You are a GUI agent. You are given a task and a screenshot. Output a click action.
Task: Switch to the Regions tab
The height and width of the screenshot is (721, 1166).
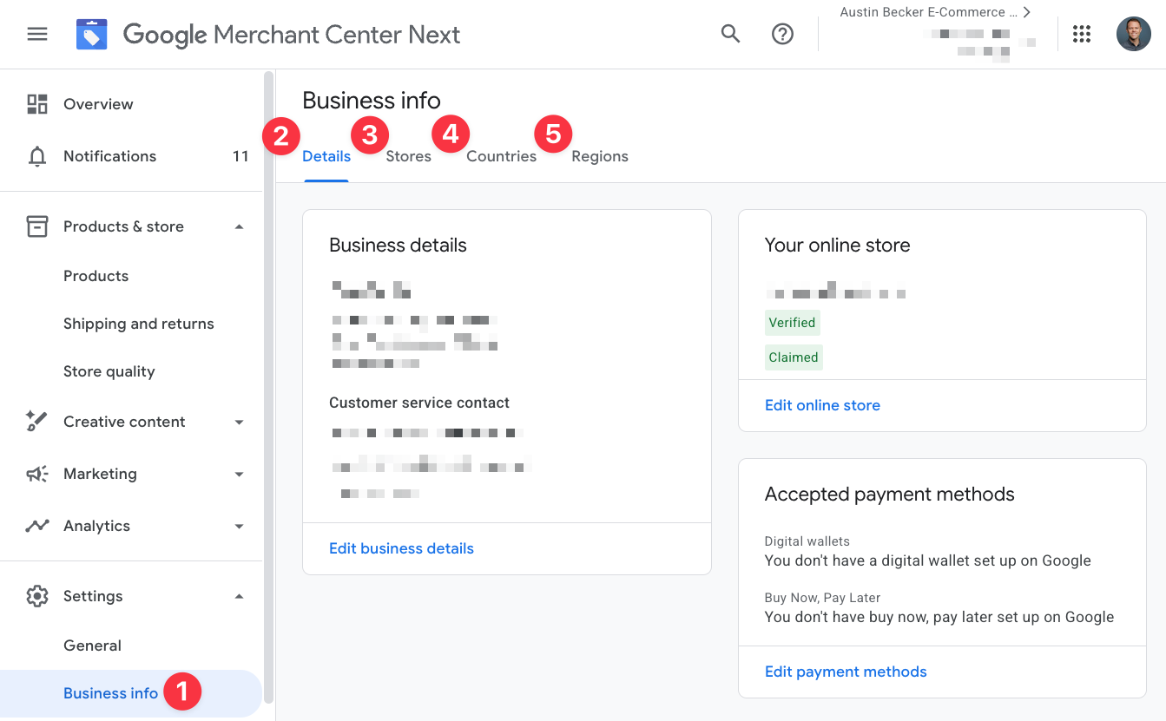(x=600, y=156)
